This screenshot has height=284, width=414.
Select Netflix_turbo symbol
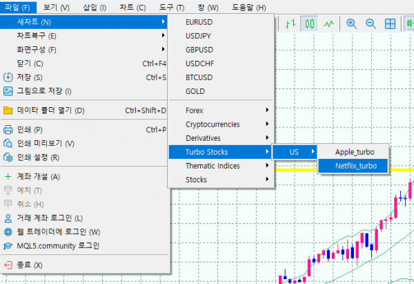pyautogui.click(x=356, y=166)
